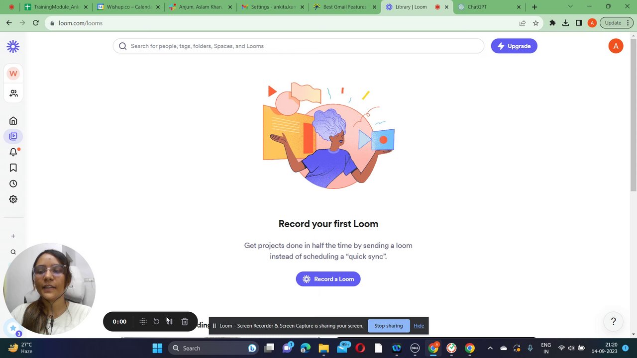Click the microphone tray icon
This screenshot has height=358, width=637.
530,348
